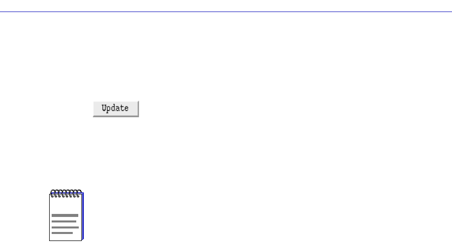Select the second gray text line on notepad
Viewport: 452px width, 244px height.
[64, 221]
